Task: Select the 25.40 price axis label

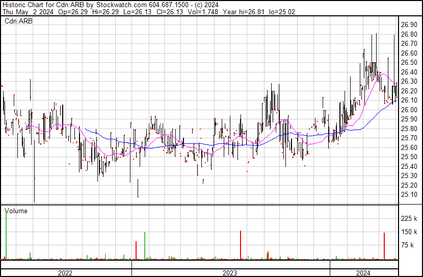Action: 409,167
